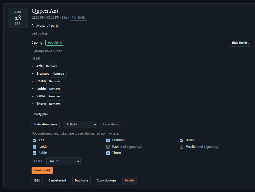This screenshot has height=192, width=255.
Task: Click the YOU'RE IN badge
Action: coord(55,43)
